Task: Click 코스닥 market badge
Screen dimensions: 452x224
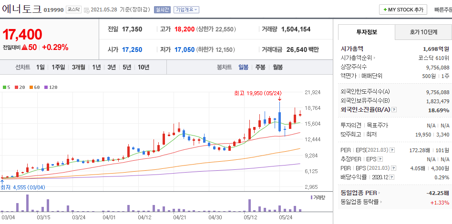Action: 73,10
